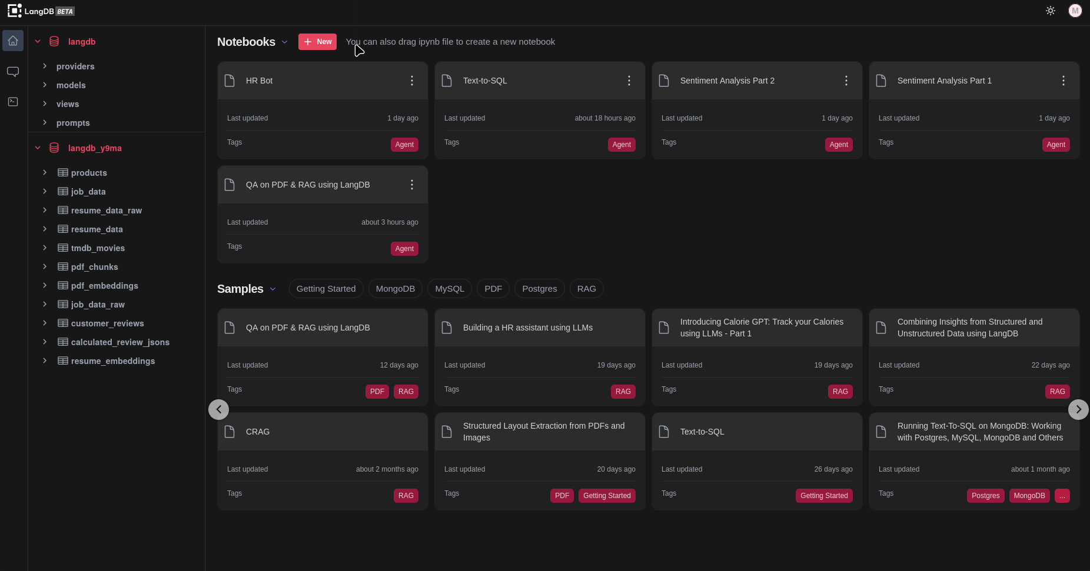Screen dimensions: 1090x571
Task: Click table icon next to pdf_chunks
Action: pos(63,266)
